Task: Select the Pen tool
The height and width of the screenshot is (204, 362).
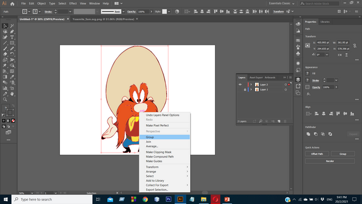Action: tap(12, 32)
